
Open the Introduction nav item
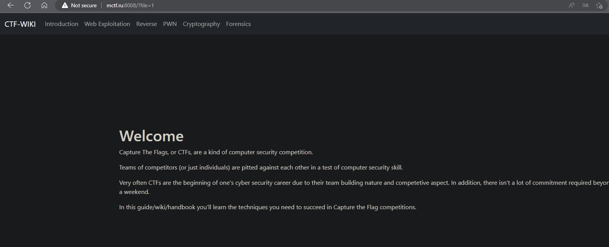point(62,24)
